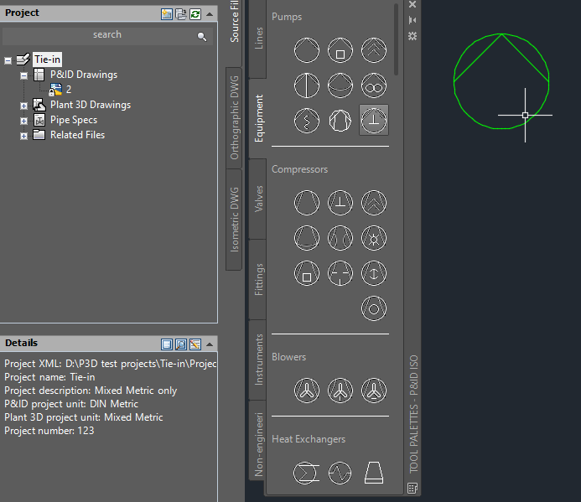Select the screw pump symbol with squiggly line
The width and height of the screenshot is (581, 502).
pos(307,121)
